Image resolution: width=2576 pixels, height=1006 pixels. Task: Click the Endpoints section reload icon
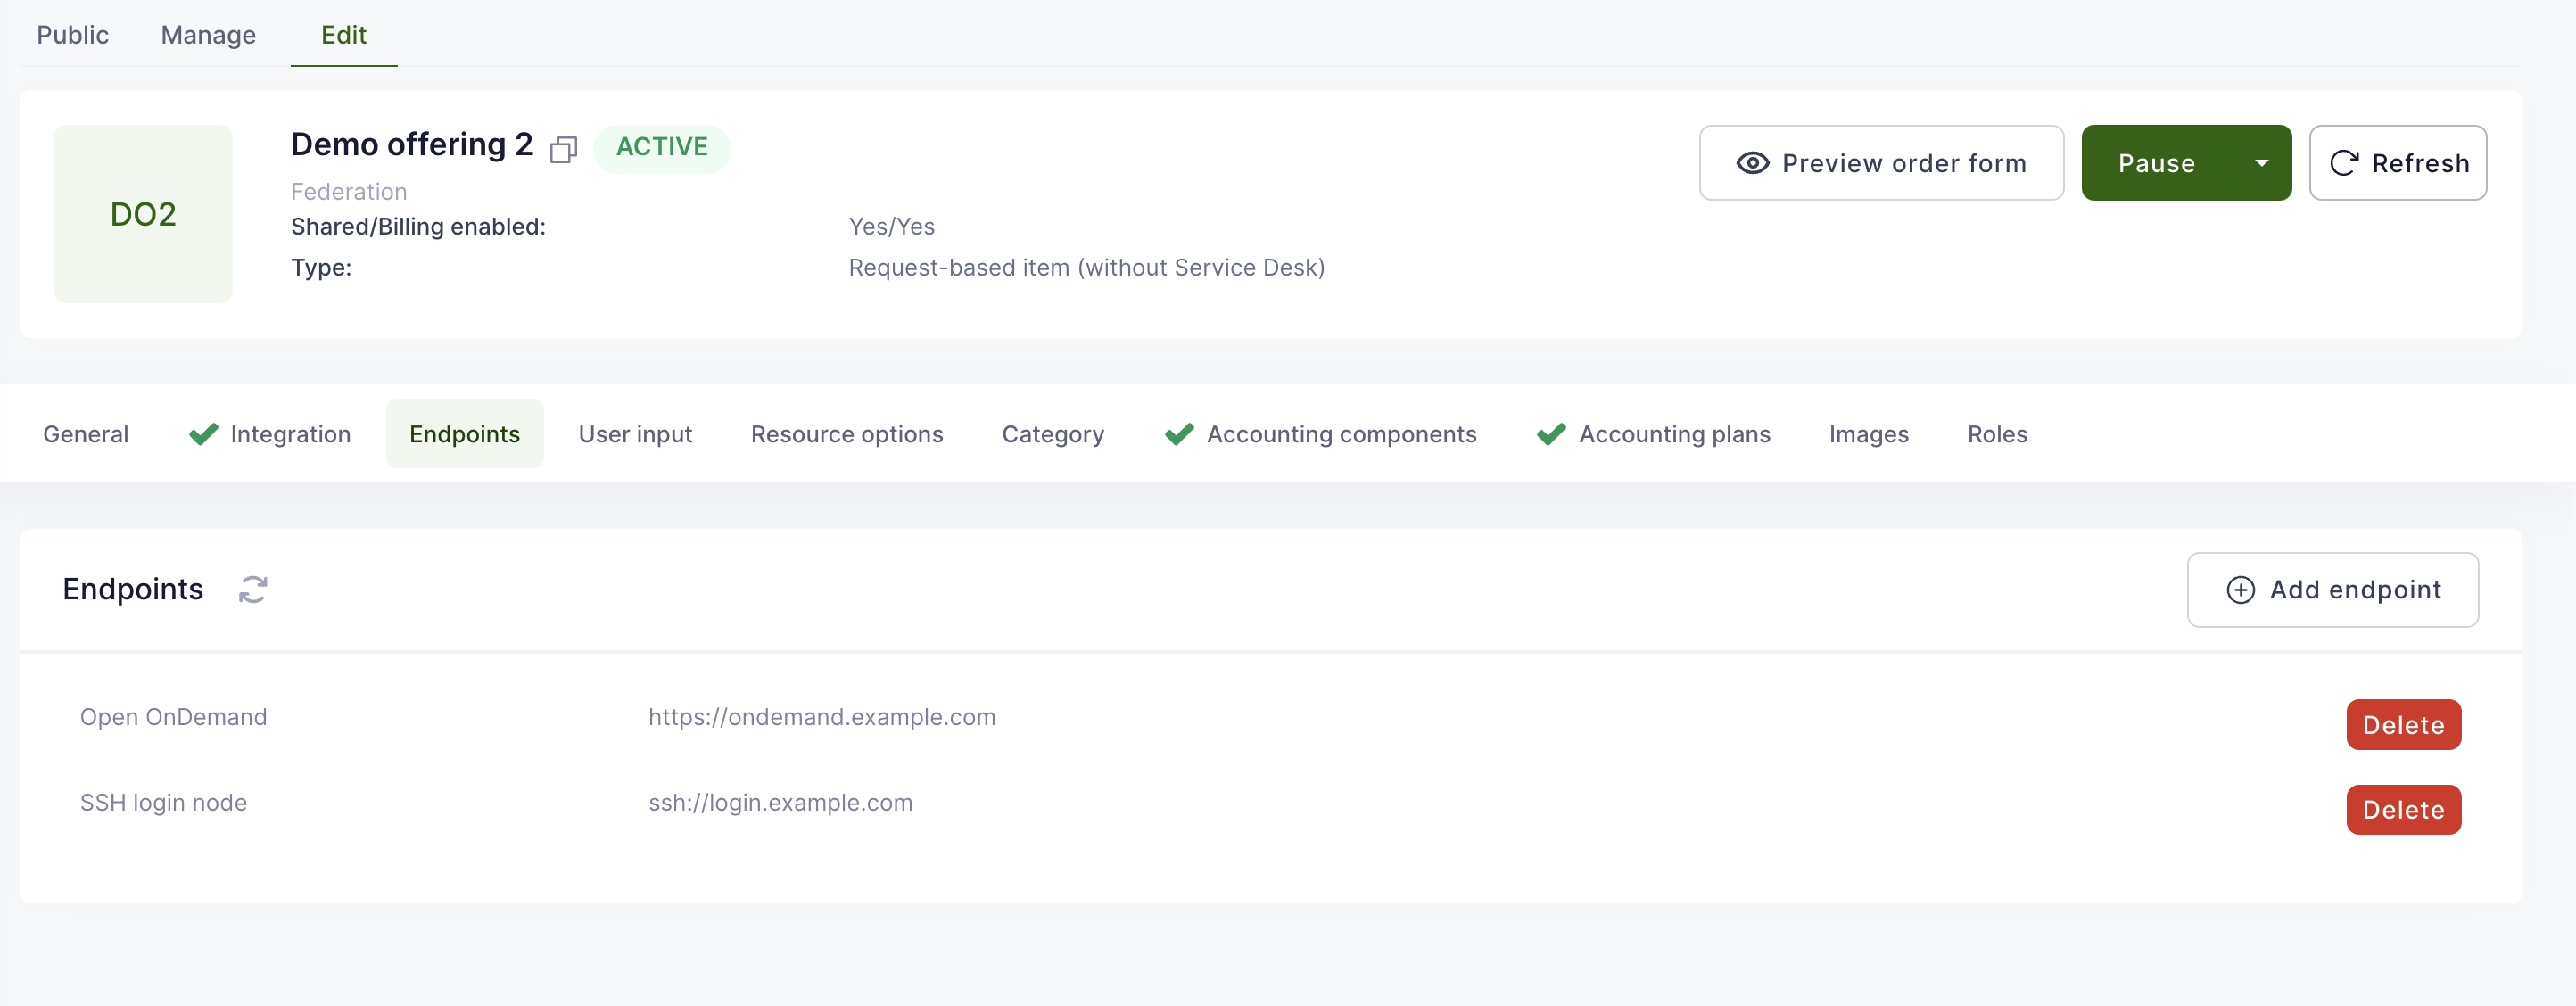(252, 589)
